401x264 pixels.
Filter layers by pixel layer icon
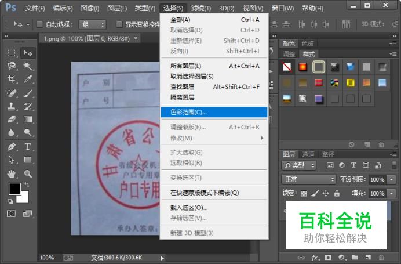330,165
